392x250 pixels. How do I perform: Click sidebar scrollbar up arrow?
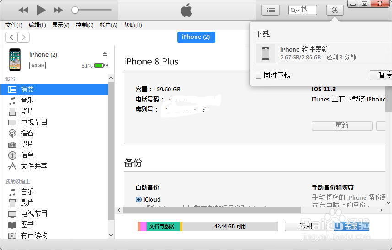coord(111,78)
